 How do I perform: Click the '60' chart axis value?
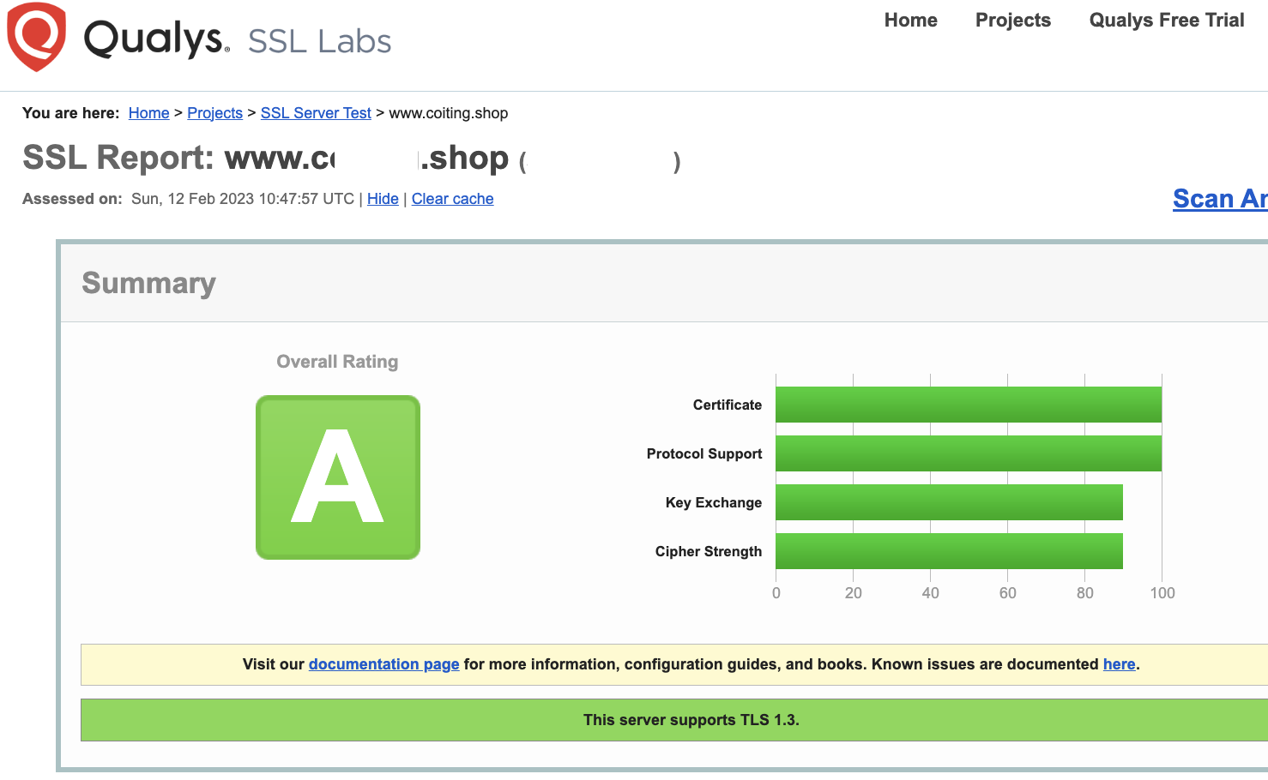1007,593
